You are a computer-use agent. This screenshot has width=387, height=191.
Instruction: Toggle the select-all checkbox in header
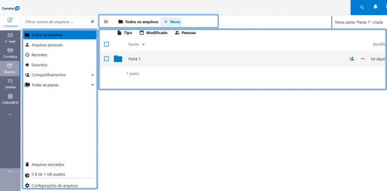(106, 44)
